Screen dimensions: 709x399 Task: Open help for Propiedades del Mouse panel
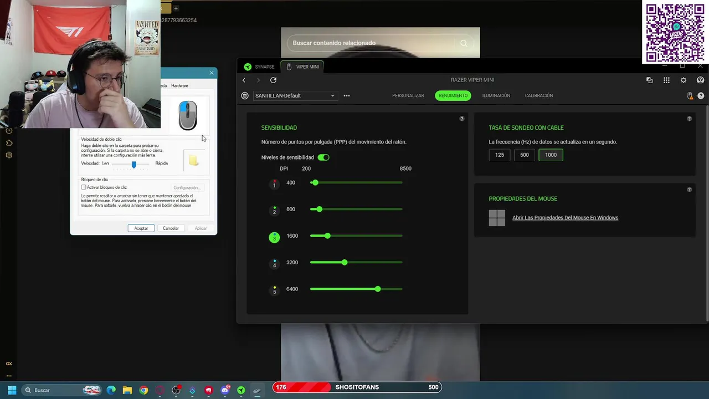[690, 190]
